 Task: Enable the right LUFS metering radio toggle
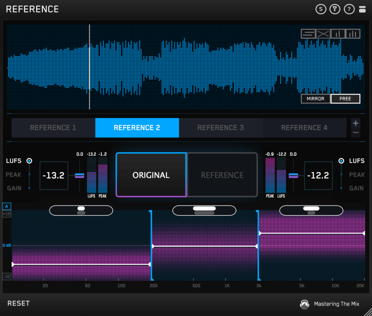click(341, 161)
